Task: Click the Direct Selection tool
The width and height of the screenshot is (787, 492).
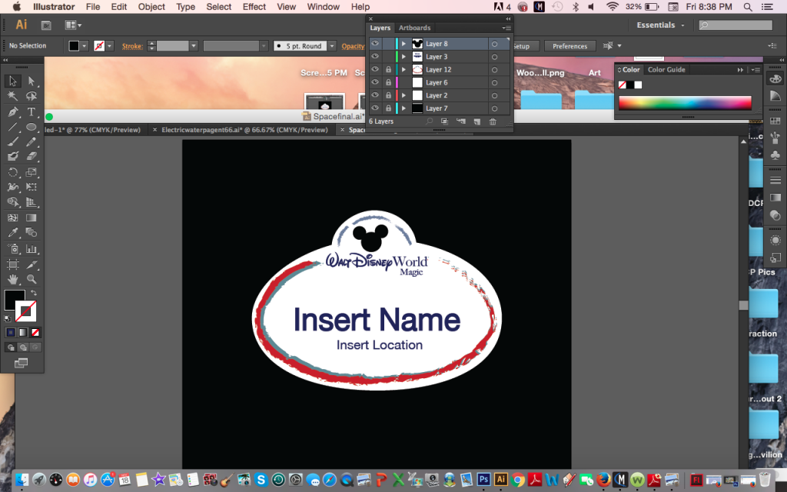Action: coord(32,81)
